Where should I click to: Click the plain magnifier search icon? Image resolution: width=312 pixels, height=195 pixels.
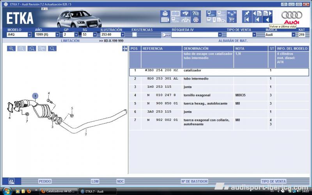pos(52,48)
